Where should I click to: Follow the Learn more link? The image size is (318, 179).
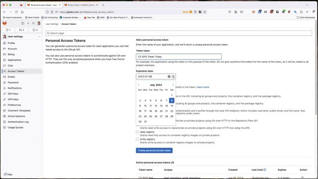click(x=203, y=87)
